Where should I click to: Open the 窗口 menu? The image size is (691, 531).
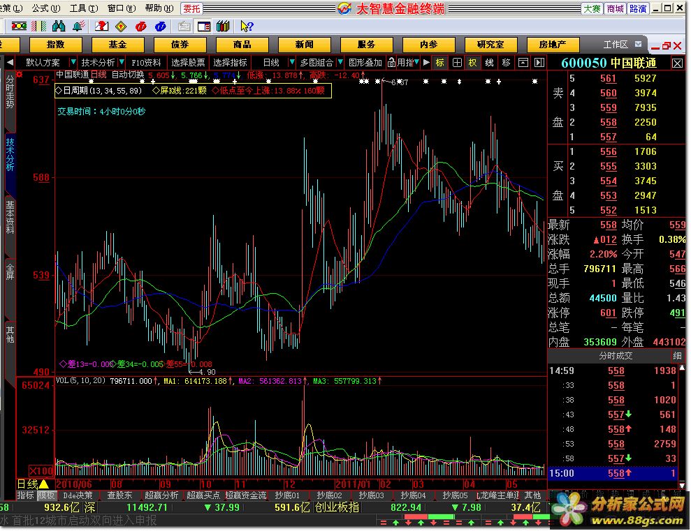[x=122, y=8]
